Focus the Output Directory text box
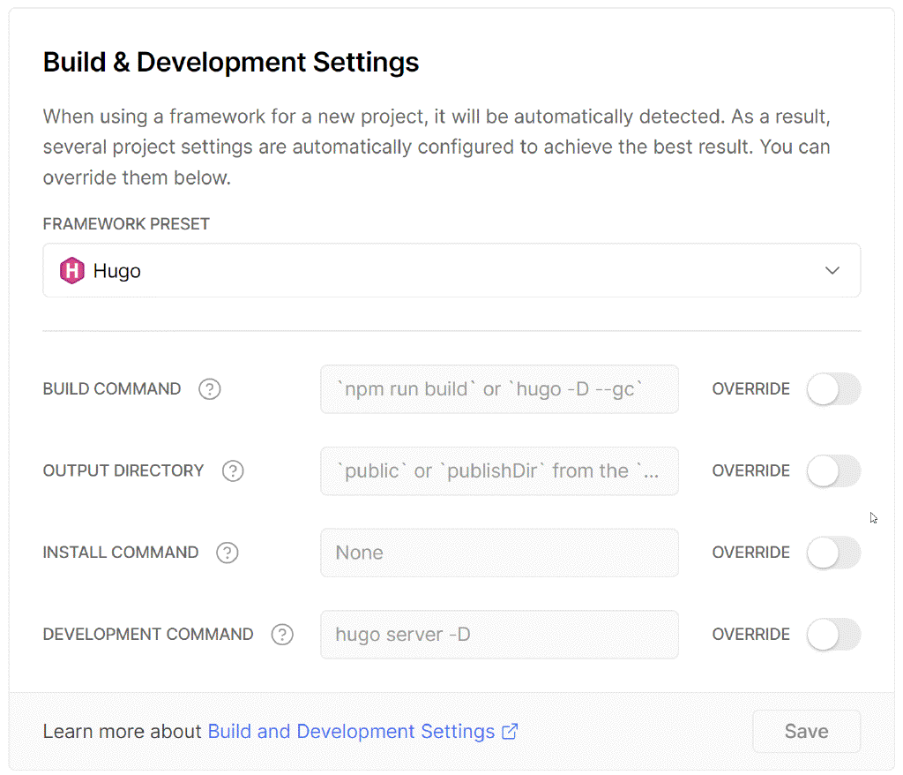903x775 pixels. pos(498,470)
